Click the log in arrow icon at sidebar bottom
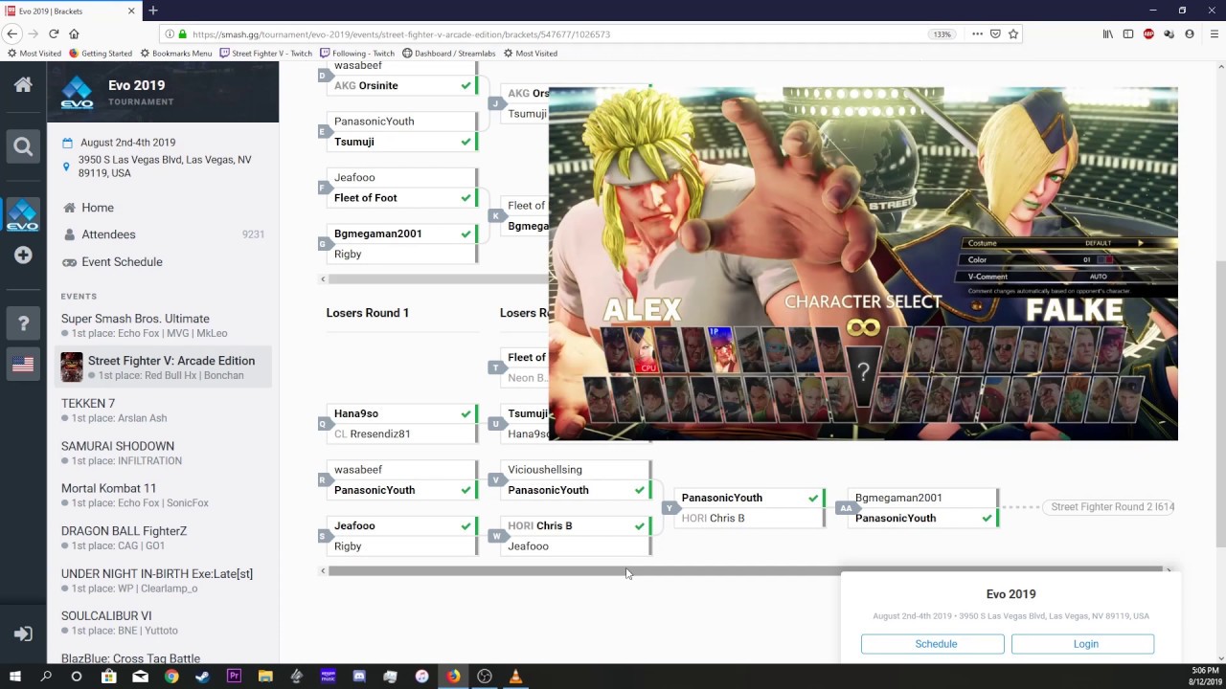 coord(23,633)
